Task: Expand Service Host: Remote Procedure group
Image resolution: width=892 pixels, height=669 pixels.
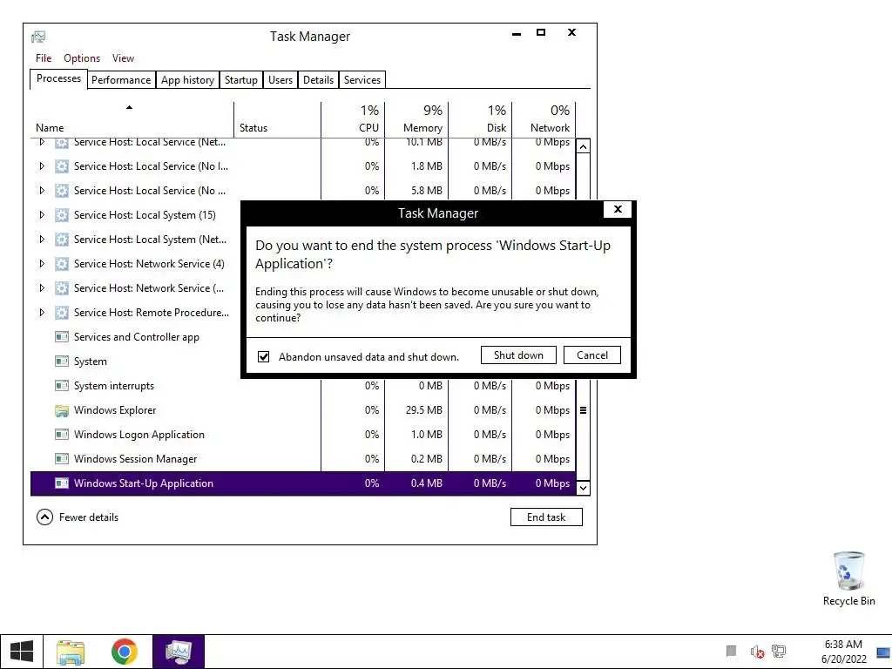Action: coord(42,313)
